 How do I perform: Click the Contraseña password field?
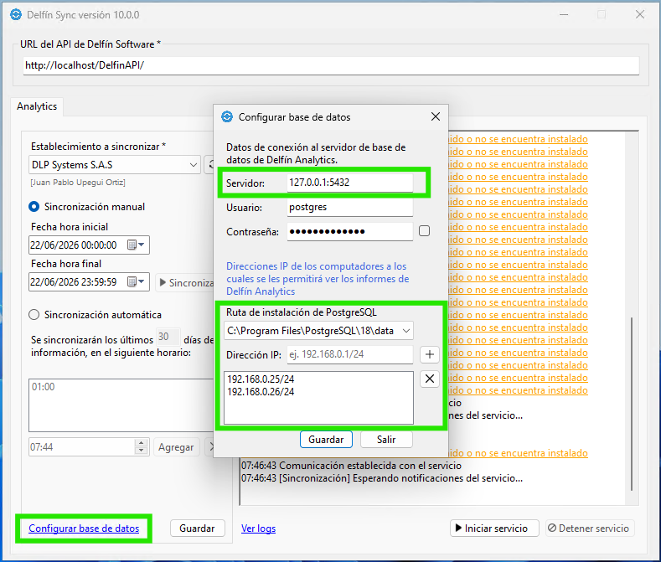350,231
